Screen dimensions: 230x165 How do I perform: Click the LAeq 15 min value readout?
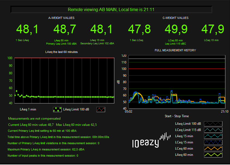click(x=102, y=29)
